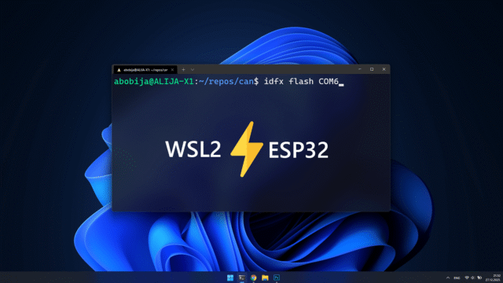503x283 pixels.
Task: Open a new terminal tab
Action: point(183,70)
